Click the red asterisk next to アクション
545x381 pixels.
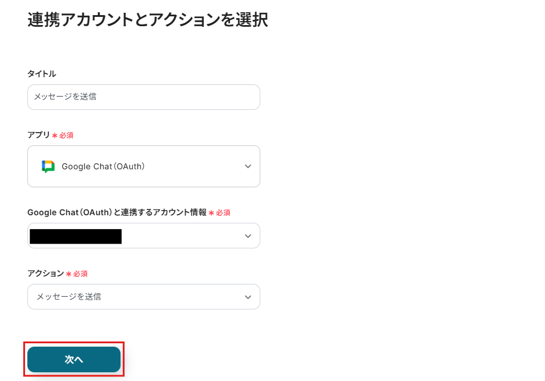(x=69, y=274)
